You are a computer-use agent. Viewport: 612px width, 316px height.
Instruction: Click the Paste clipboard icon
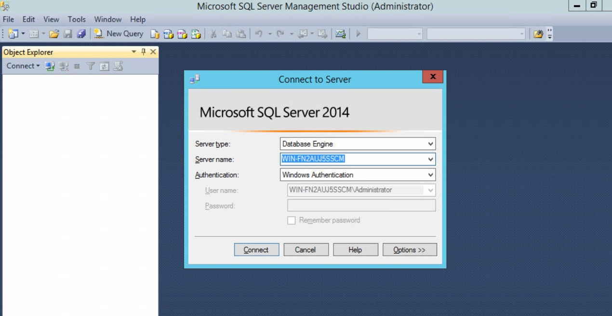click(241, 34)
